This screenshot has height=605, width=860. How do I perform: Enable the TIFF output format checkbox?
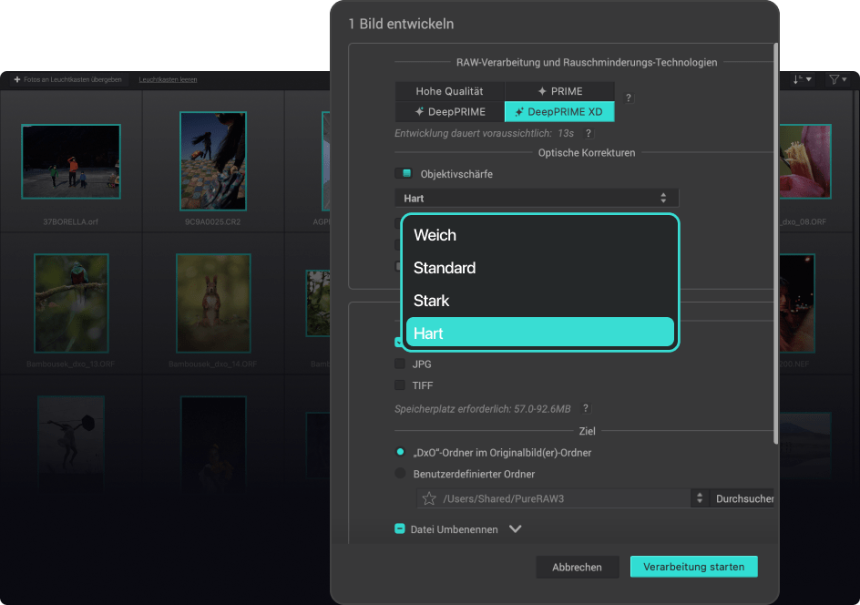pyautogui.click(x=400, y=385)
